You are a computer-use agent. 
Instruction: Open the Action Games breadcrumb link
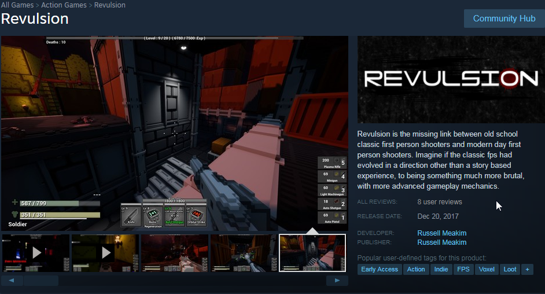tap(64, 5)
